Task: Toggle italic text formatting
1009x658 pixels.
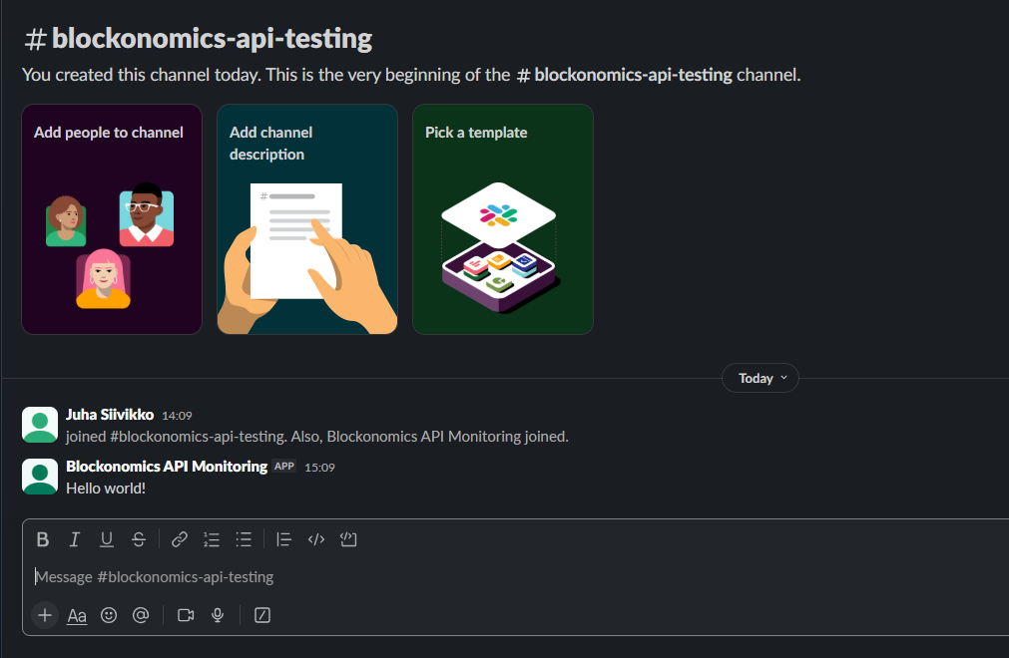Action: tap(74, 539)
